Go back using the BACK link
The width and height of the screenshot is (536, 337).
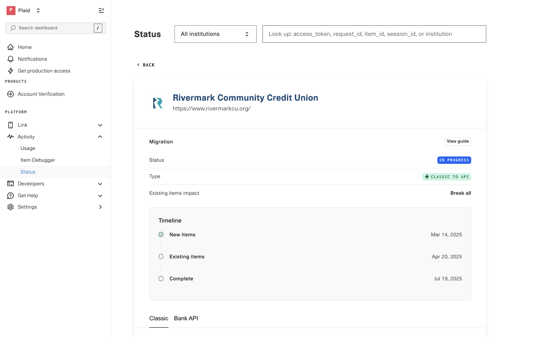click(146, 65)
